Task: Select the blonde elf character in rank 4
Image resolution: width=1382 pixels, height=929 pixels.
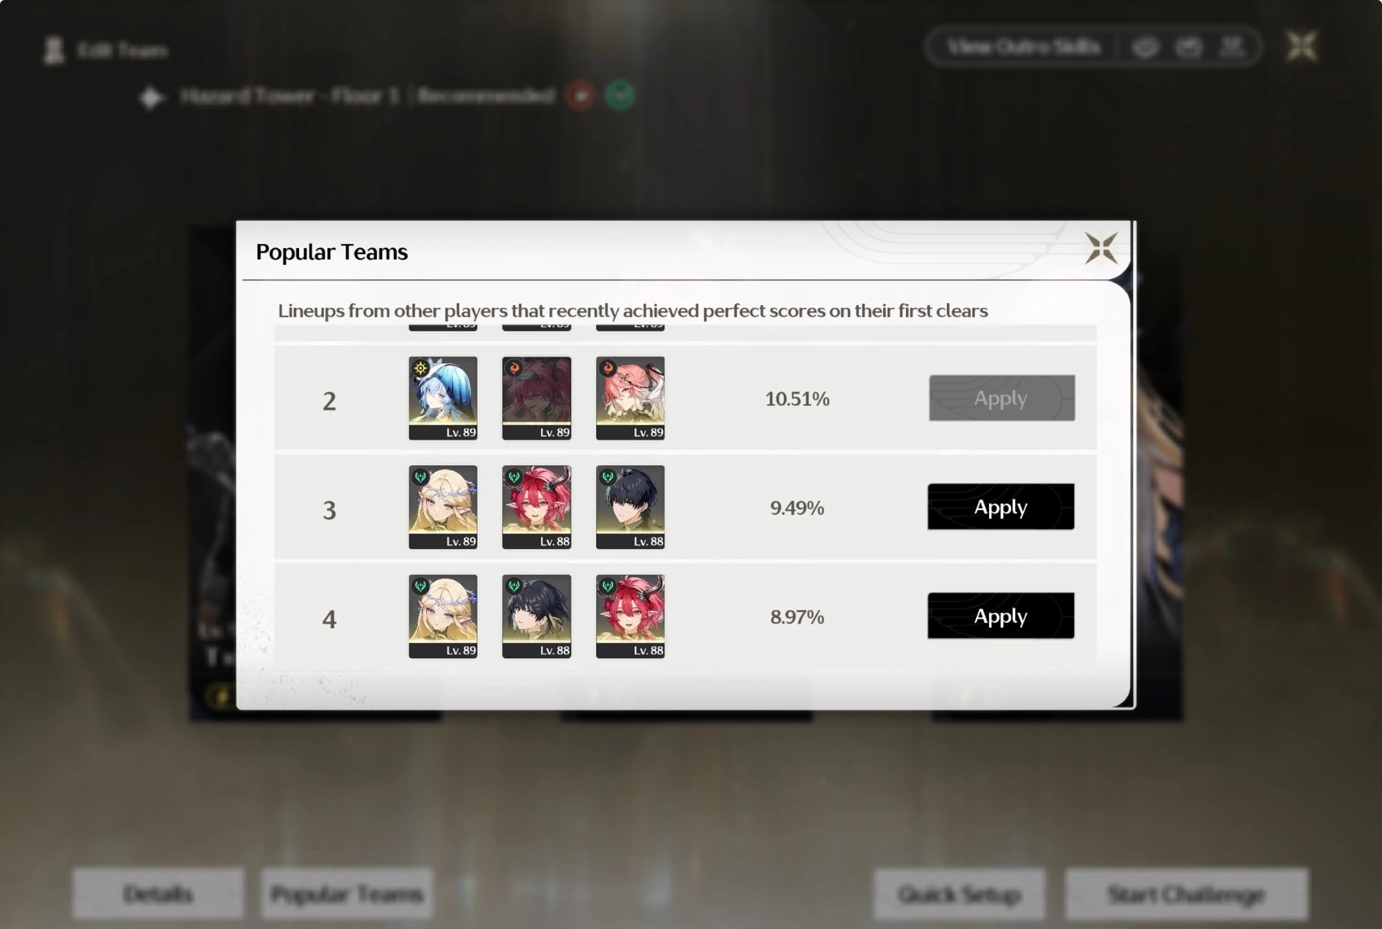Action: click(x=443, y=615)
